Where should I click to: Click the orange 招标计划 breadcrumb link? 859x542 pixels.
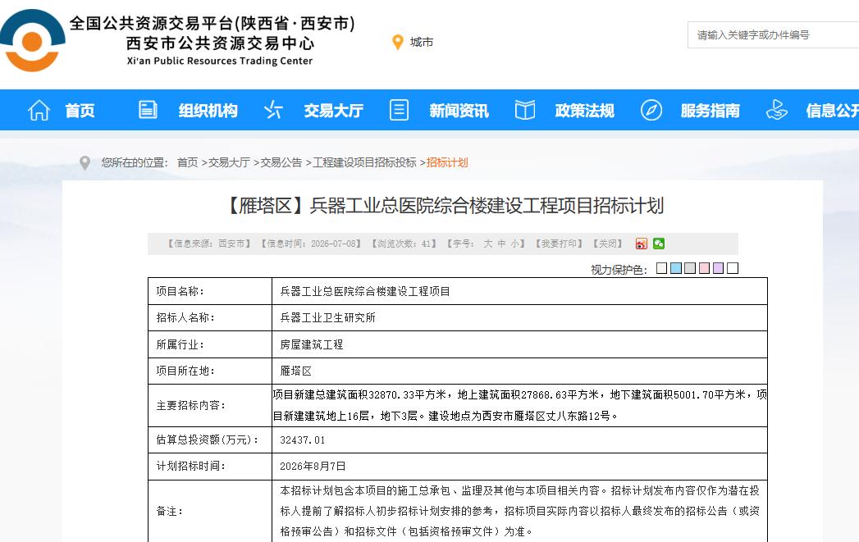pos(447,162)
